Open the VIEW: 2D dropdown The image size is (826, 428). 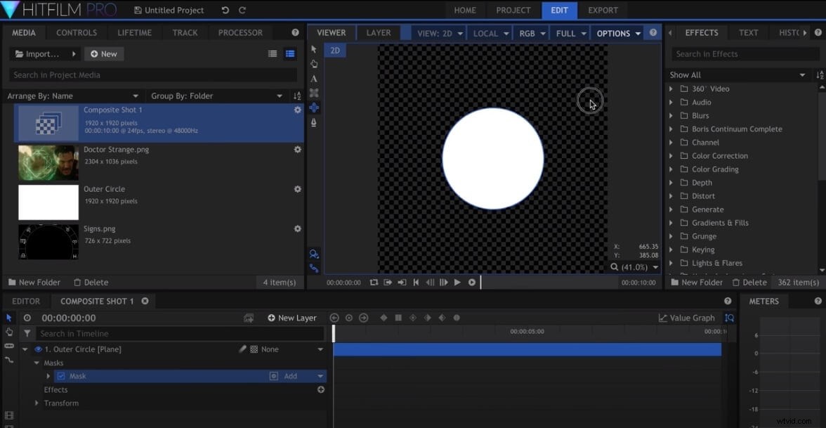click(x=439, y=32)
